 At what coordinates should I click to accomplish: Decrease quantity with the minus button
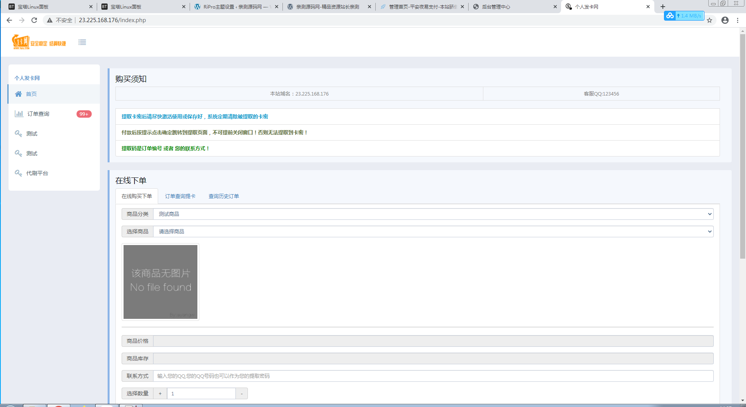242,393
